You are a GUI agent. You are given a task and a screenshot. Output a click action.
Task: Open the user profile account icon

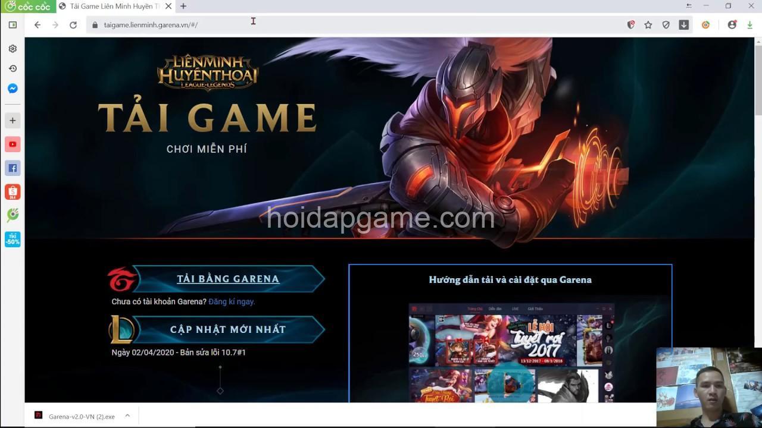coord(732,25)
